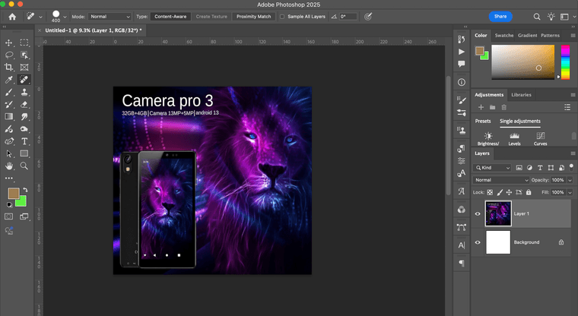Toggle layer filtering switch on or off
578x316 pixels.
coord(571,167)
